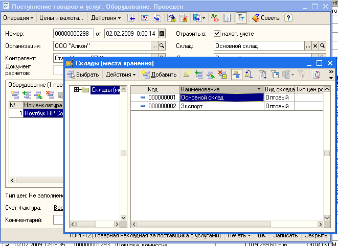This screenshot has width=338, height=246.
Task: Click Добавить to add a new warehouse
Action: [x=160, y=75]
